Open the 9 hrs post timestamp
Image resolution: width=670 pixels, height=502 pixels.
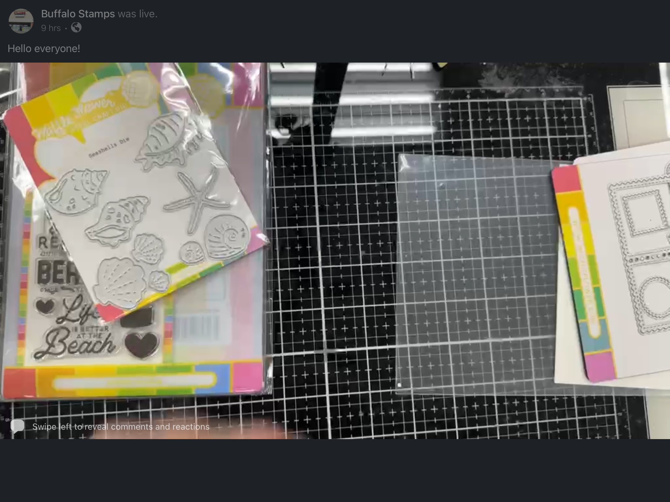click(51, 28)
